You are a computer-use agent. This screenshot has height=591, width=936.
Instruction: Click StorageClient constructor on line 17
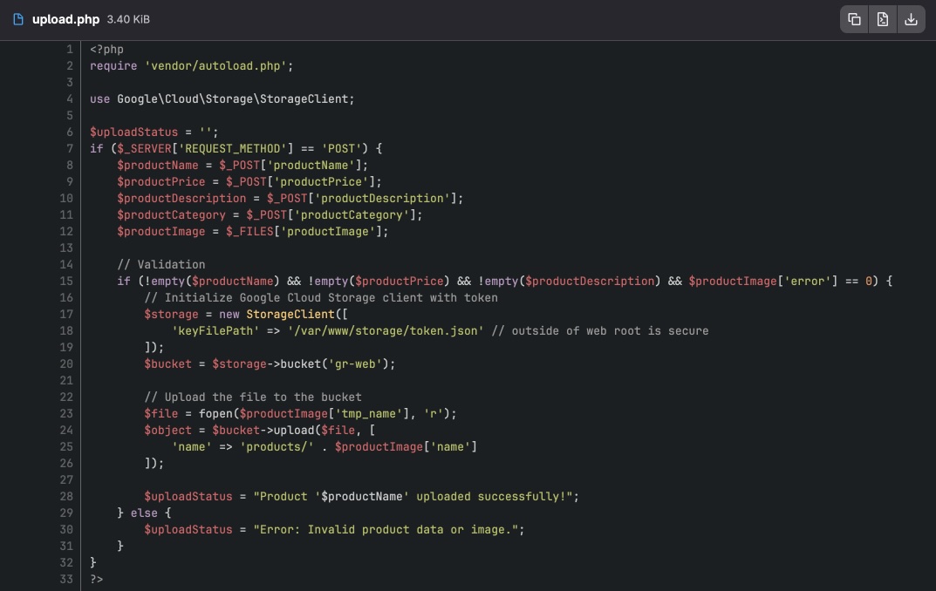290,314
